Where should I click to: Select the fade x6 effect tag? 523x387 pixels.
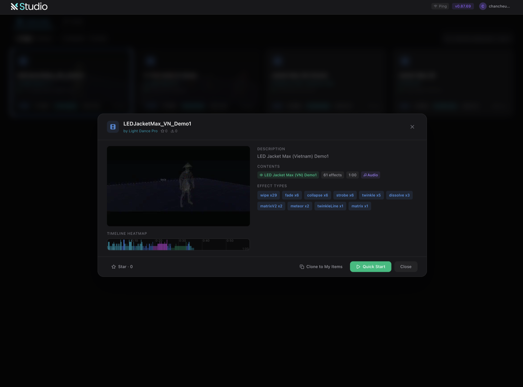(292, 195)
